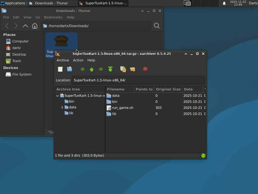Open xarchiver Help menu
The width and height of the screenshot is (258, 194).
point(91,60)
